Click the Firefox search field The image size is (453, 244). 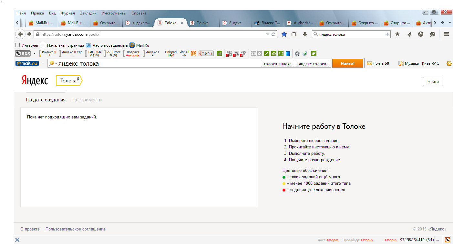[351, 34]
